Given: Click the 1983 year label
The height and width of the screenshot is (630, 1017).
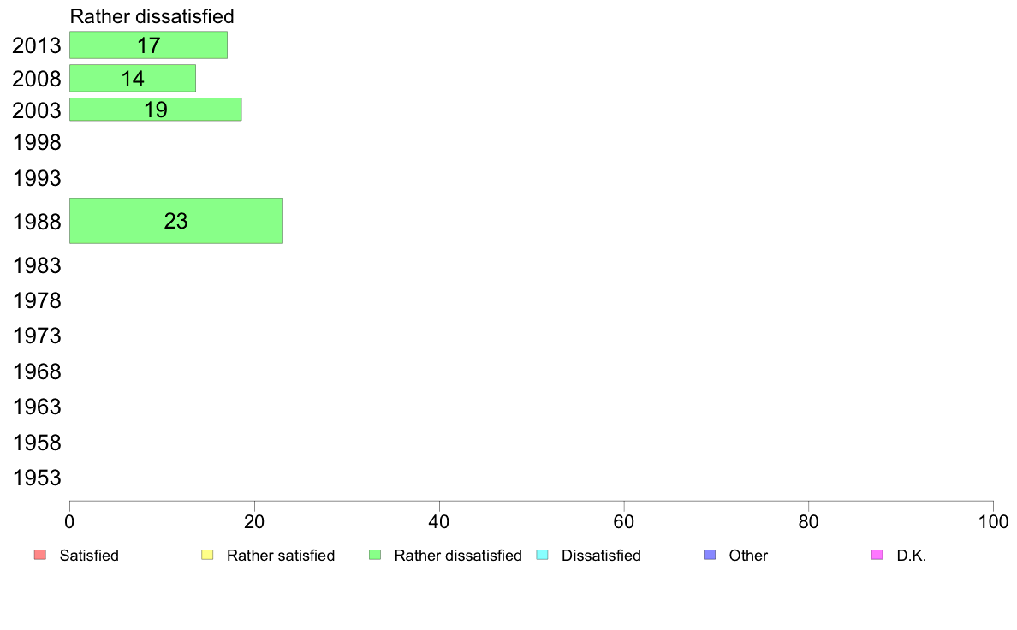Looking at the screenshot, I should click(37, 266).
